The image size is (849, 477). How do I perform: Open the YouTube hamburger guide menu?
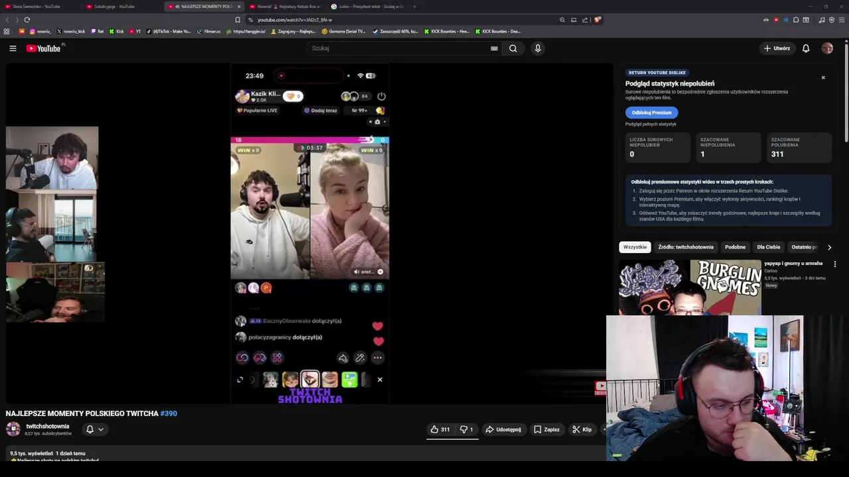(x=13, y=48)
